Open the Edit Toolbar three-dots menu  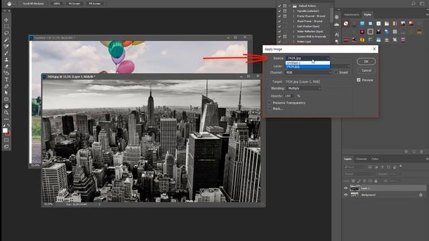click(6, 119)
